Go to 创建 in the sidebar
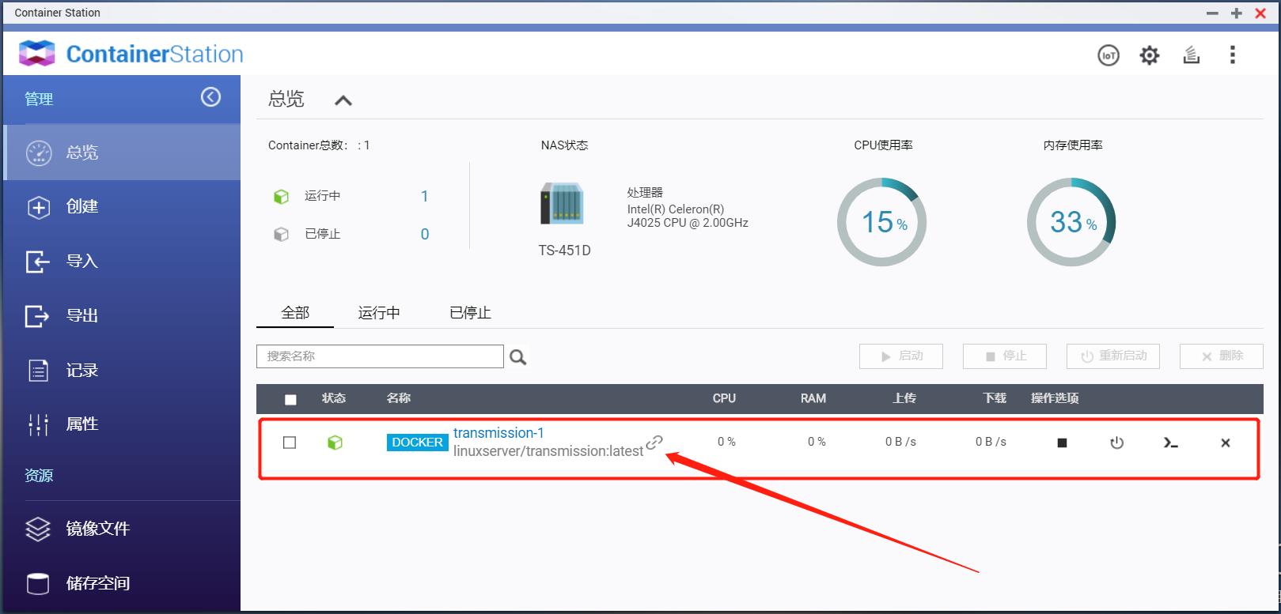 [x=81, y=207]
